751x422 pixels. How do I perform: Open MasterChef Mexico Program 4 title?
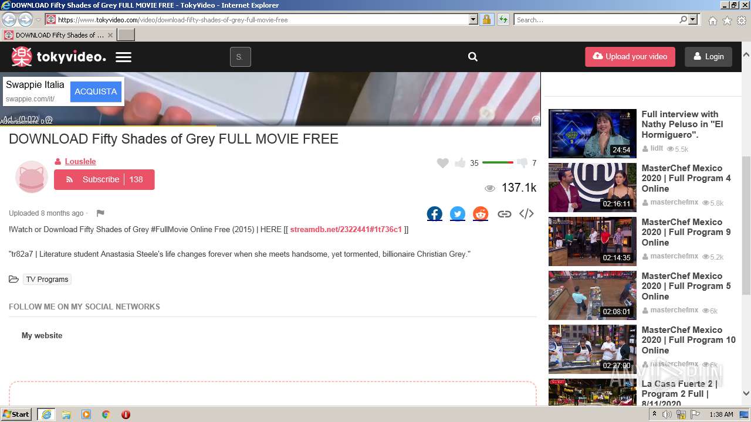[686, 178]
